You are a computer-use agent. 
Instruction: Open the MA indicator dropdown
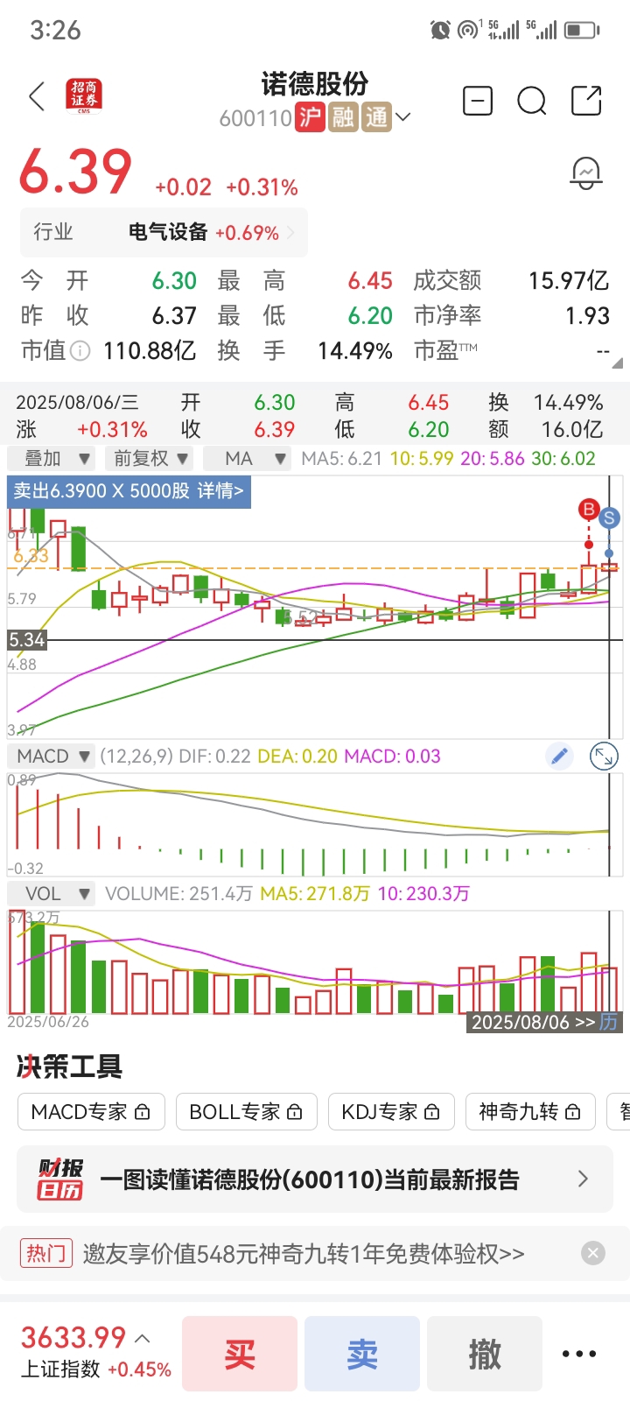pyautogui.click(x=246, y=459)
